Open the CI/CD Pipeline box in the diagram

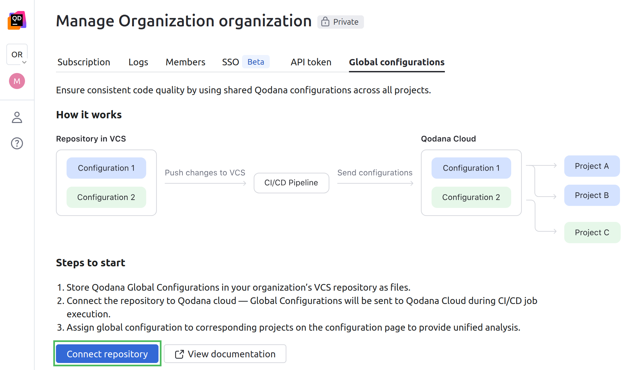point(291,183)
